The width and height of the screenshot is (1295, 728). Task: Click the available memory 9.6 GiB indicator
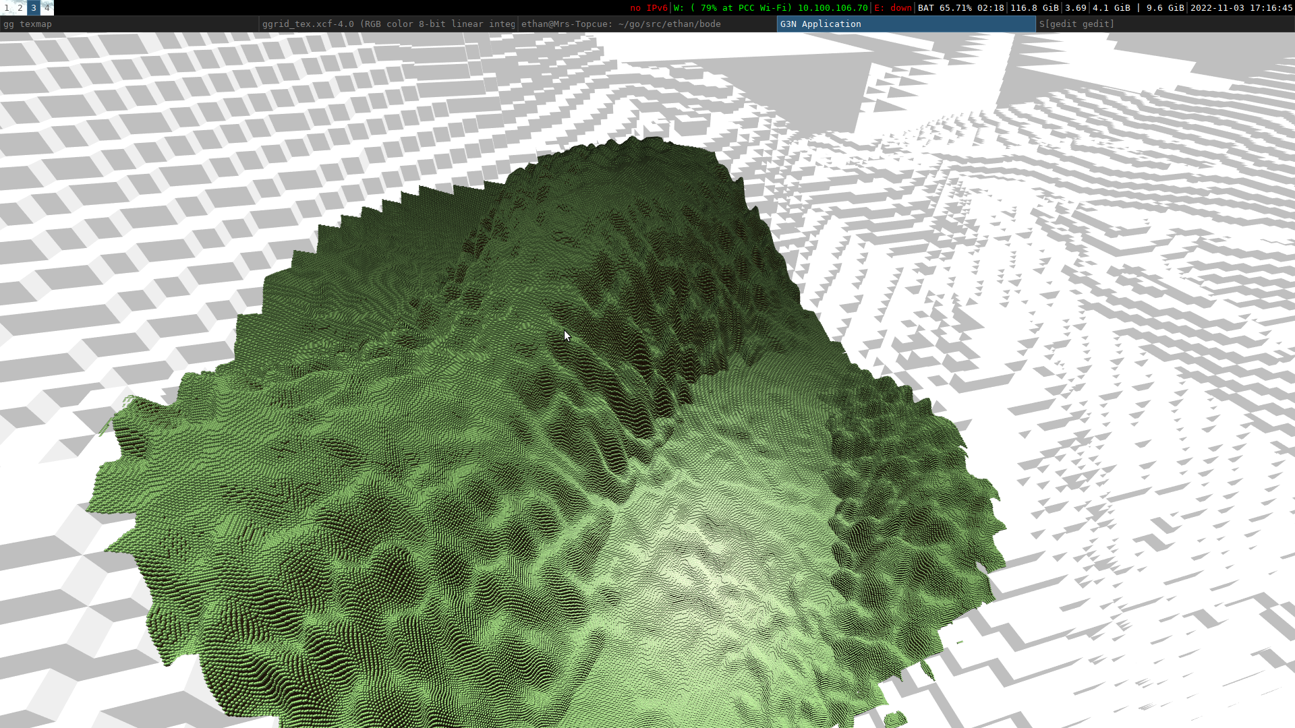click(x=1165, y=8)
